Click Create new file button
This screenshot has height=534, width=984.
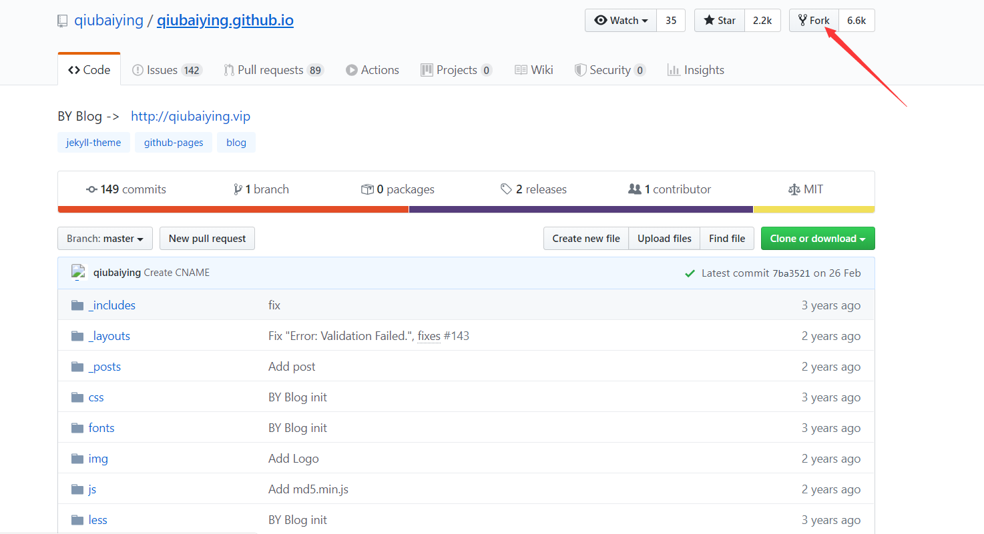click(x=586, y=239)
